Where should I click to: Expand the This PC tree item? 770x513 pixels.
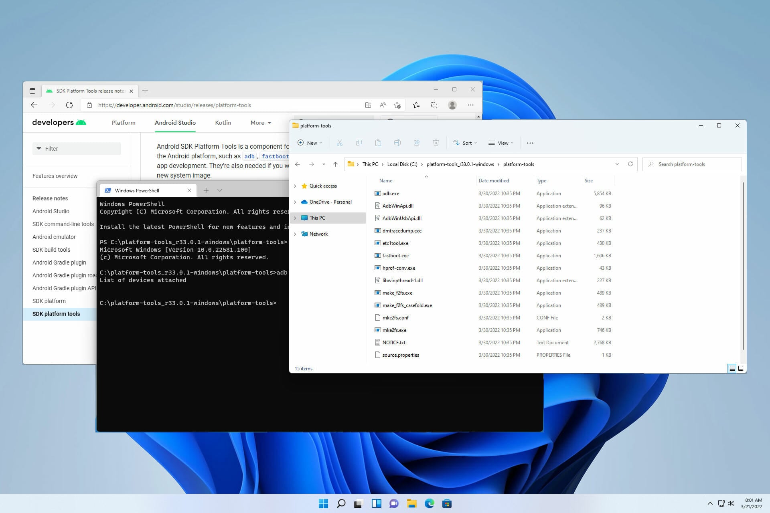click(296, 218)
